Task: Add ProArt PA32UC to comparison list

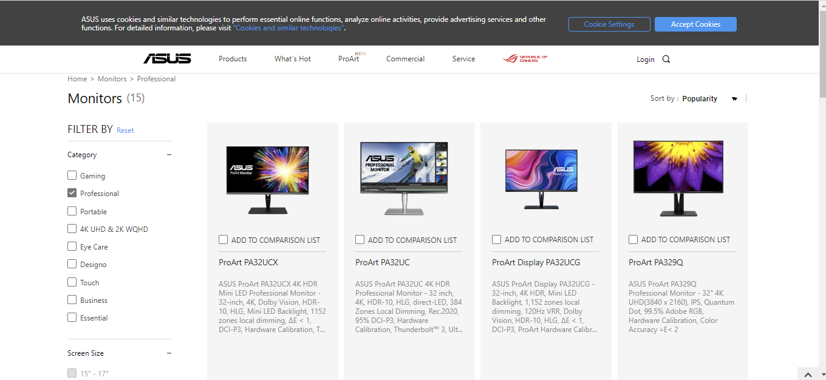Action: click(x=360, y=240)
